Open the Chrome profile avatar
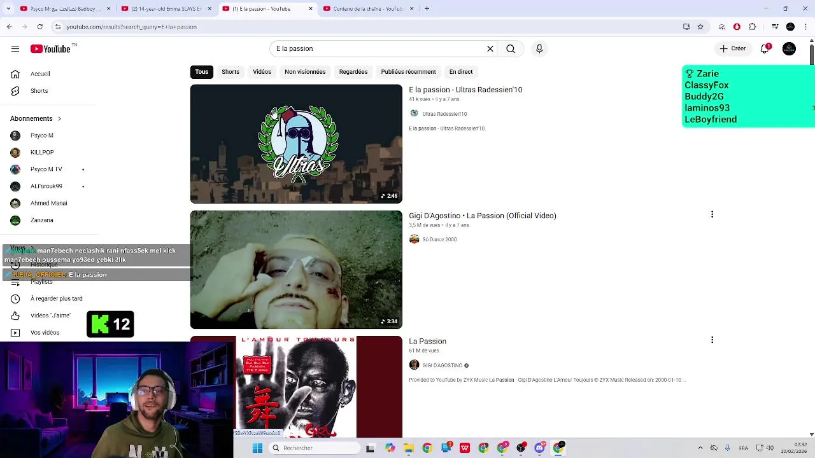Screen dimensions: 815x458 [x=790, y=27]
